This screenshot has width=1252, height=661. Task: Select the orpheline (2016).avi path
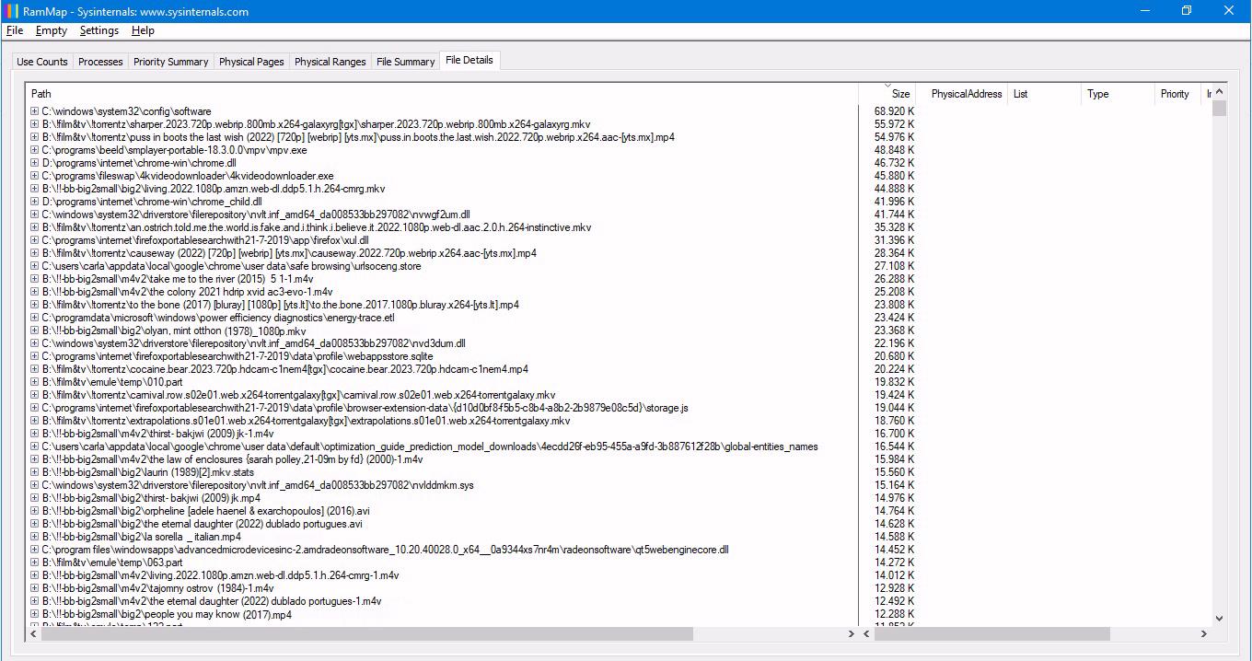[205, 511]
